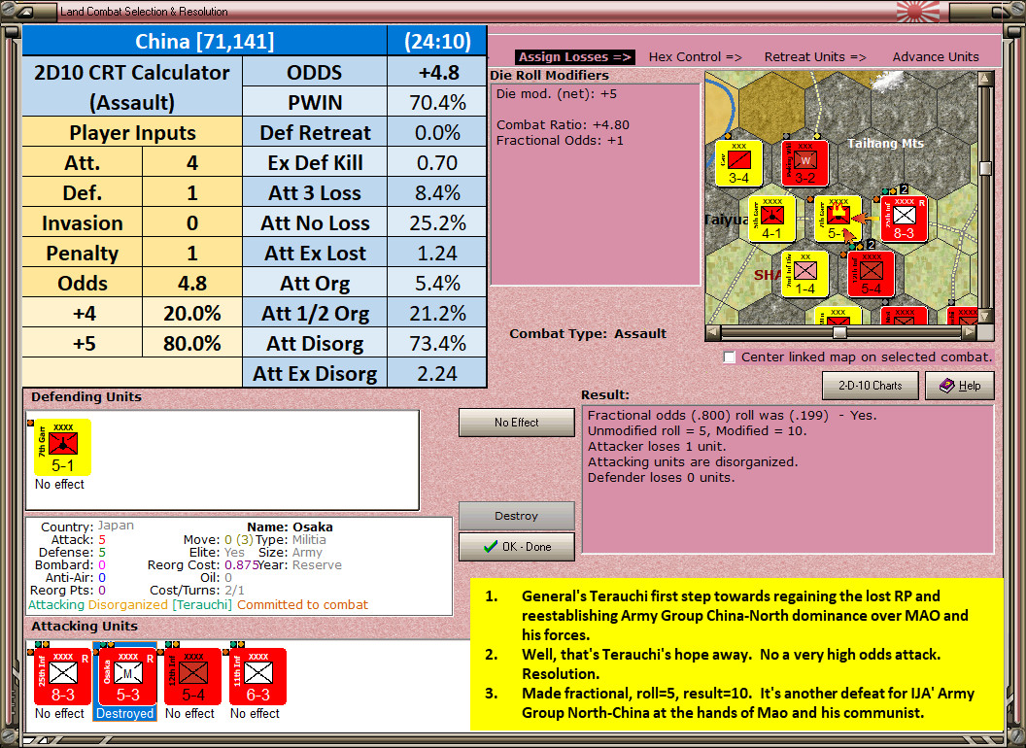Screen dimensions: 1026x748
Task: Click the Die Roll Modifiers text box
Action: pos(595,185)
